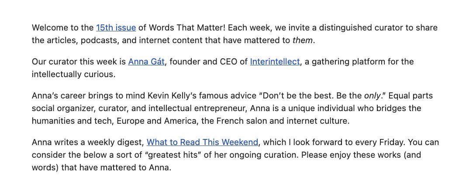Open "What to Read This Weekend" link
The width and height of the screenshot is (476, 183).
tap(203, 142)
